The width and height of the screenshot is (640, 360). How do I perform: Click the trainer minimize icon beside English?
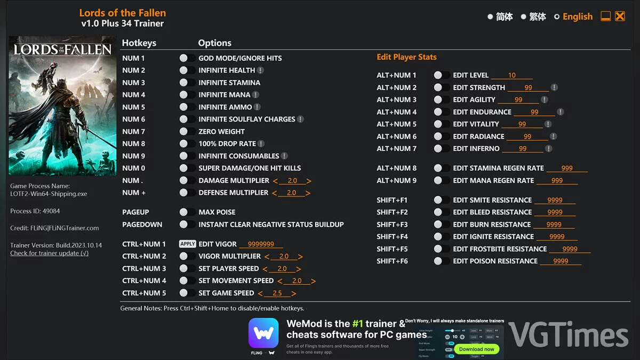point(605,17)
